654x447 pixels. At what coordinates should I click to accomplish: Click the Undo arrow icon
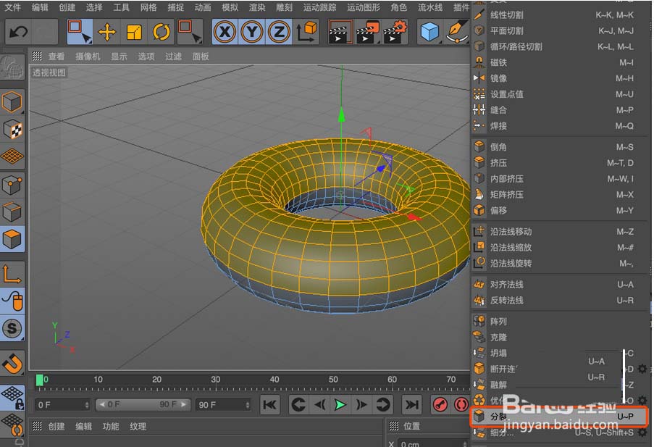18,32
